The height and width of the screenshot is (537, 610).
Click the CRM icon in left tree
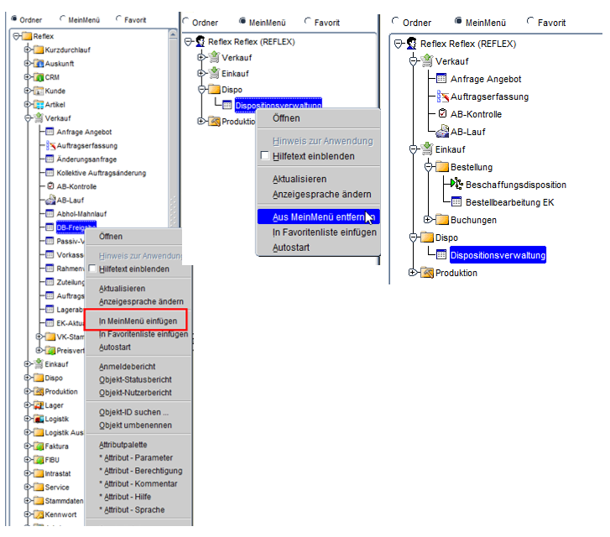tap(38, 77)
